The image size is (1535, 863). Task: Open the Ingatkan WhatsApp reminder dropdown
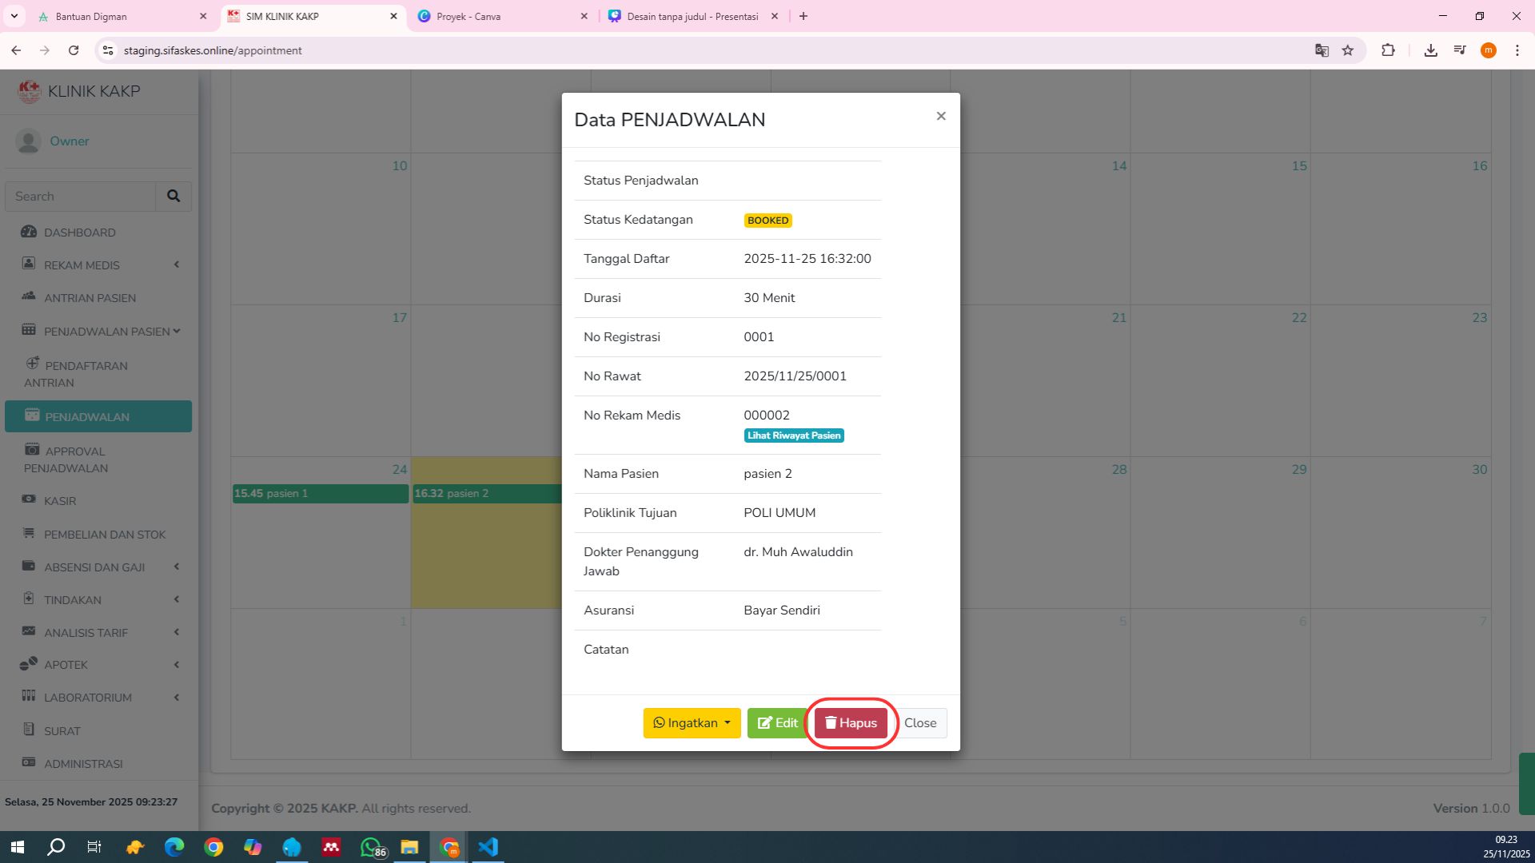[692, 723]
